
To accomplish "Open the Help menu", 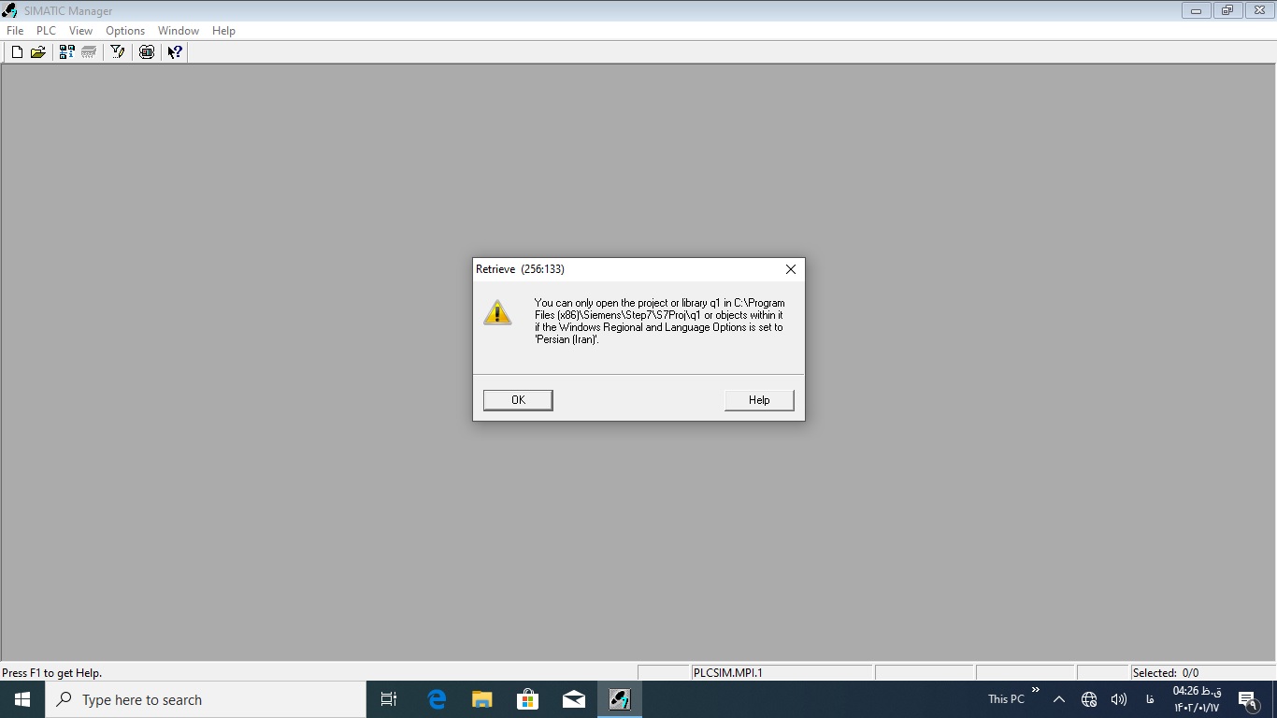I will coord(223,31).
